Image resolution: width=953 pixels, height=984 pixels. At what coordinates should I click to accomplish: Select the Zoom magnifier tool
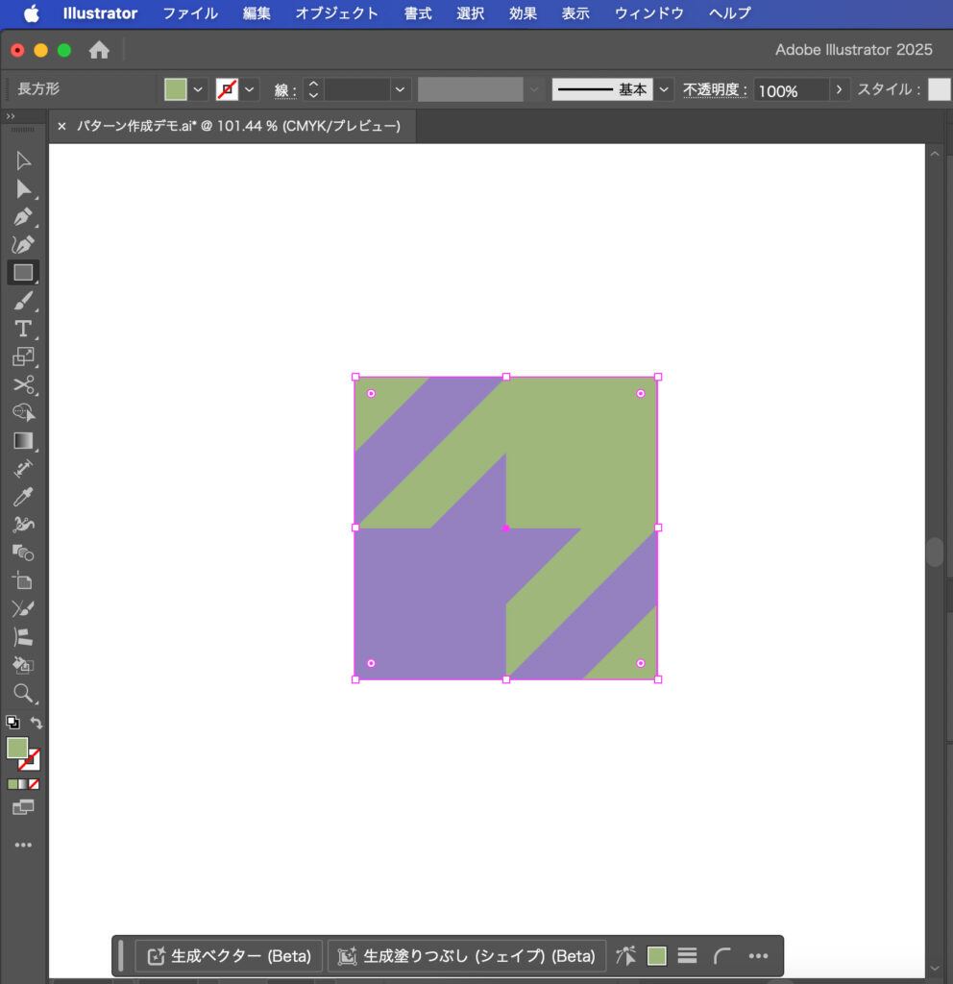click(23, 693)
